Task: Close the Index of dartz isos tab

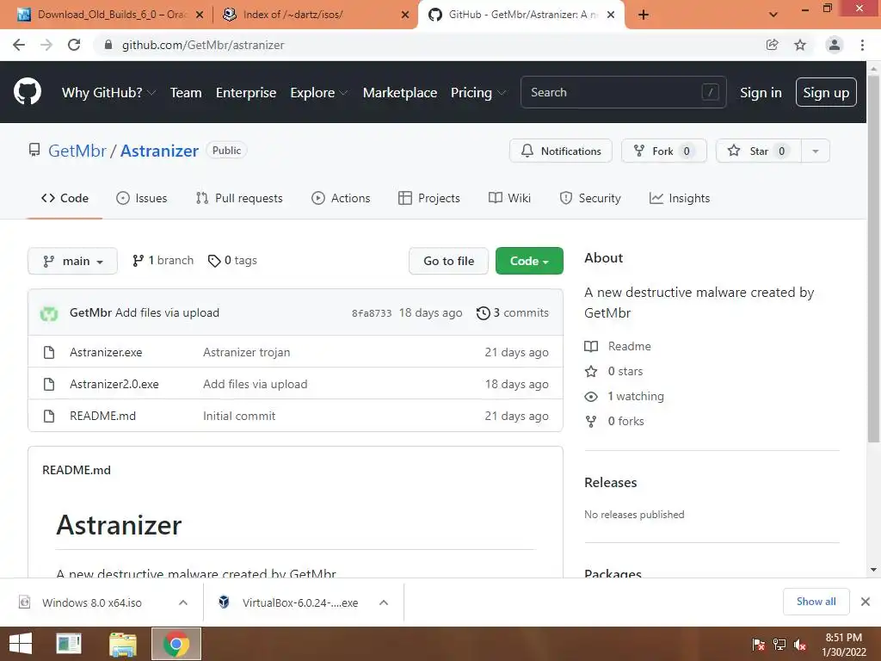Action: tap(405, 15)
